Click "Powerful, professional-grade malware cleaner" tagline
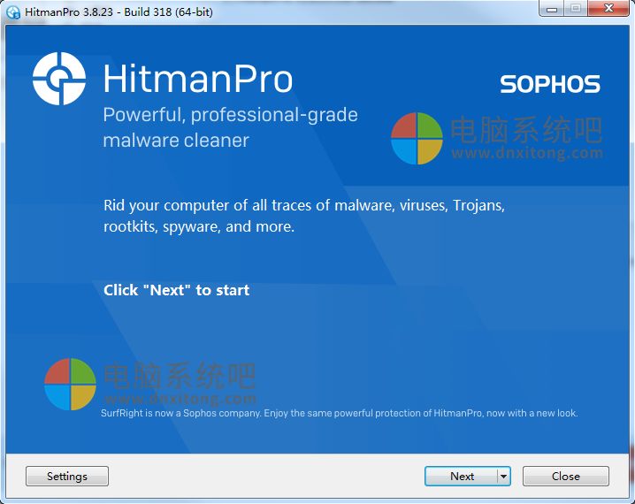Image resolution: width=635 pixels, height=504 pixels. [x=230, y=127]
